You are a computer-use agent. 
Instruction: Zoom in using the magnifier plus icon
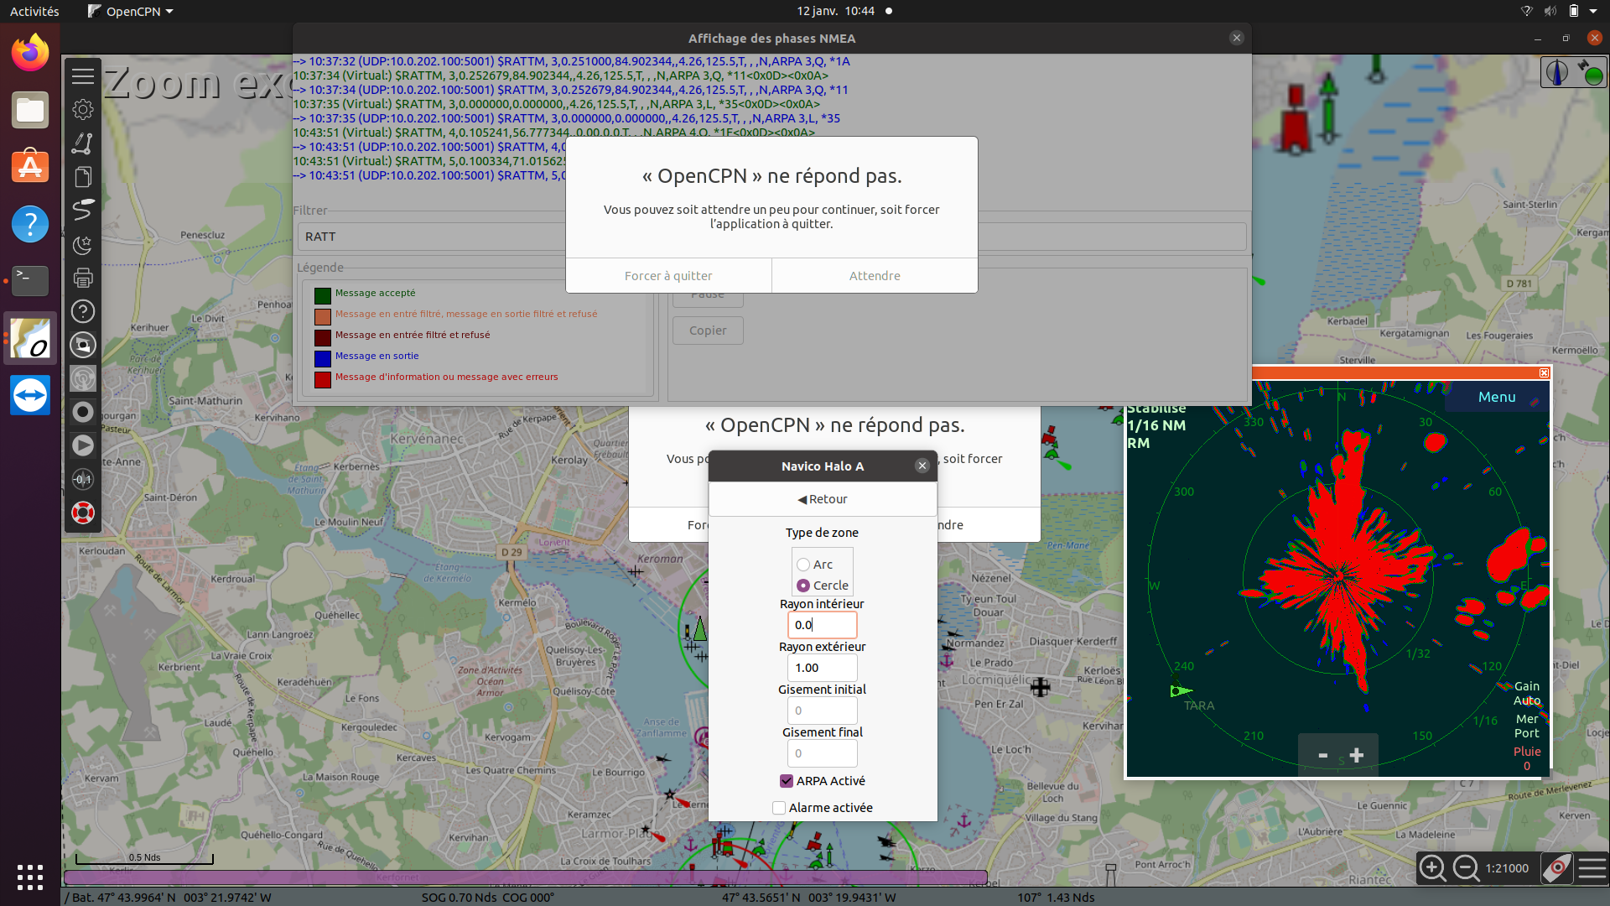click(1432, 868)
